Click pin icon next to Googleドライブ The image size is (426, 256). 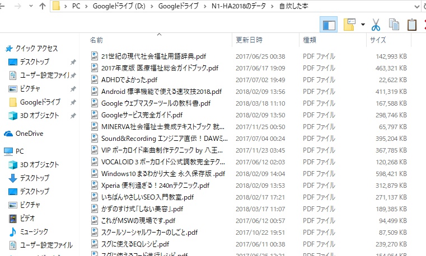point(73,102)
